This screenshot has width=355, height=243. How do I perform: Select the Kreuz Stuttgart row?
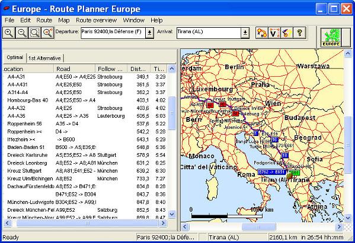click(85, 171)
